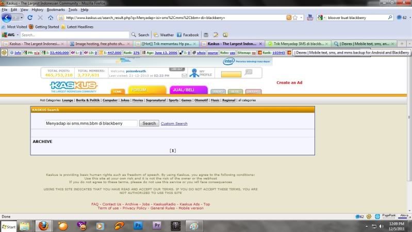Open the Paint palette taskbar icon
Viewport: 412px width, 232px height.
point(194,226)
